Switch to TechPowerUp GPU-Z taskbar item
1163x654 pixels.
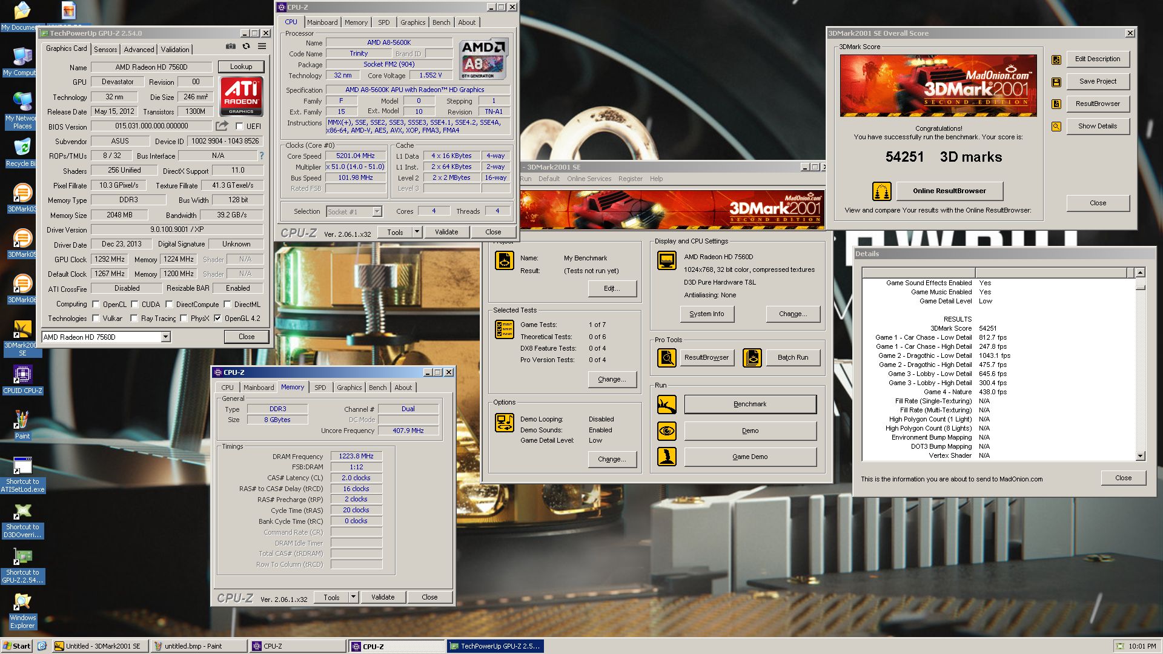point(495,646)
